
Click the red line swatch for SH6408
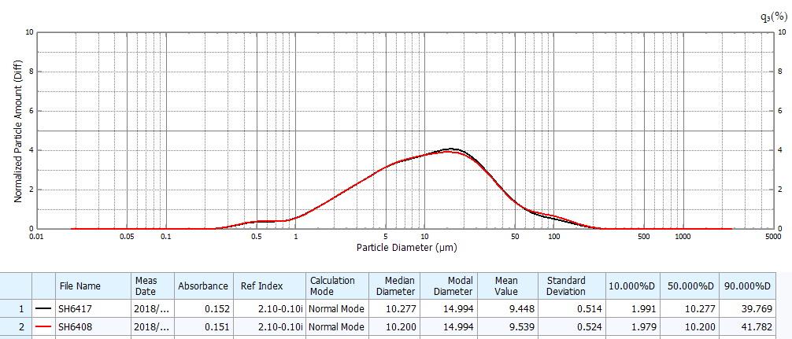(x=43, y=326)
